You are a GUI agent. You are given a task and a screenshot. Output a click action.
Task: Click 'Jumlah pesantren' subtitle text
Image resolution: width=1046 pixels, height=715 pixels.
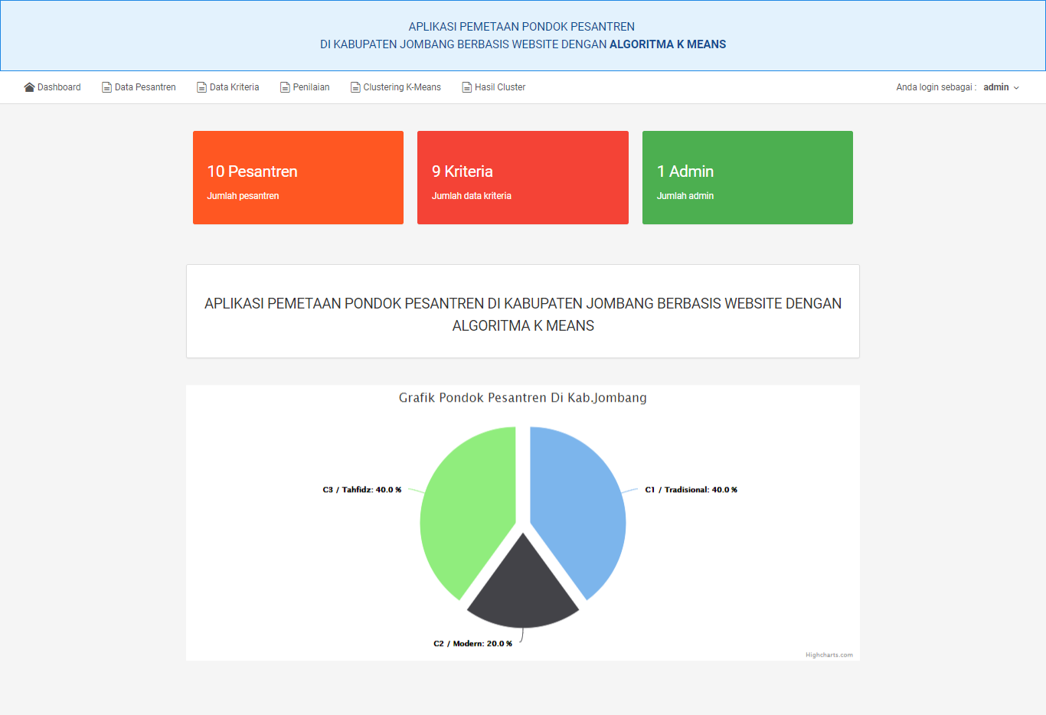(243, 196)
